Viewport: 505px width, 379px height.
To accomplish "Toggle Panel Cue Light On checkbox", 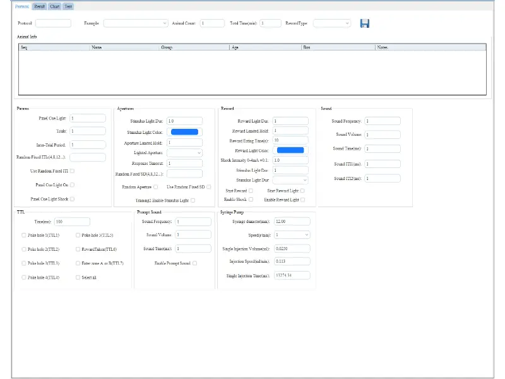I will pos(73,185).
